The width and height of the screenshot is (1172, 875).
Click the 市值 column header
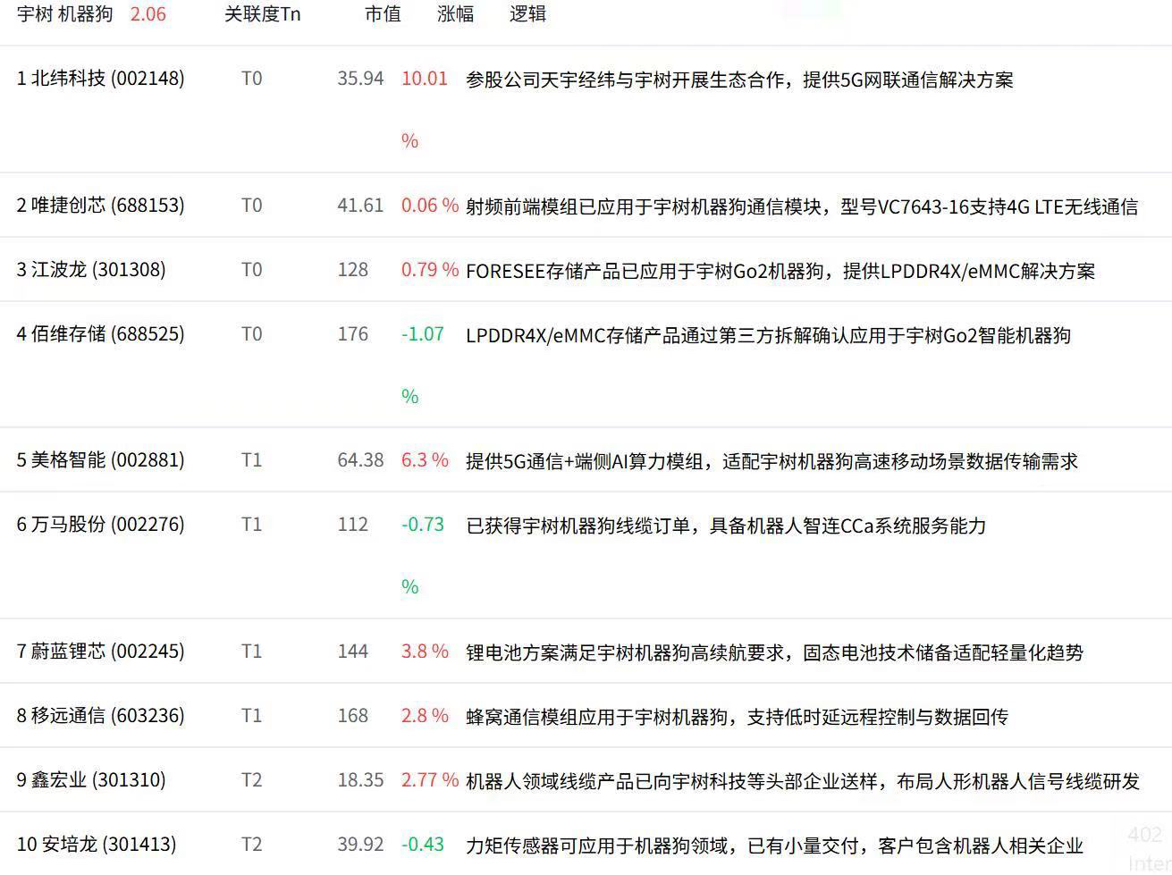point(383,14)
